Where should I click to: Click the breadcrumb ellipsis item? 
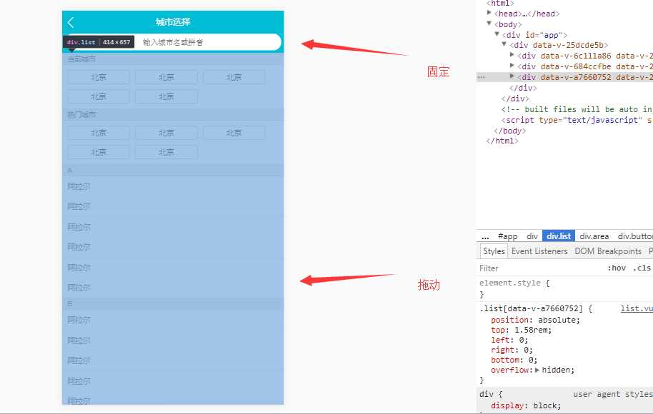click(x=485, y=236)
